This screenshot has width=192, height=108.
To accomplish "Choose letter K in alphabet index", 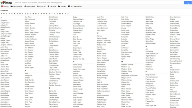I will pyautogui.click(x=28, y=14).
